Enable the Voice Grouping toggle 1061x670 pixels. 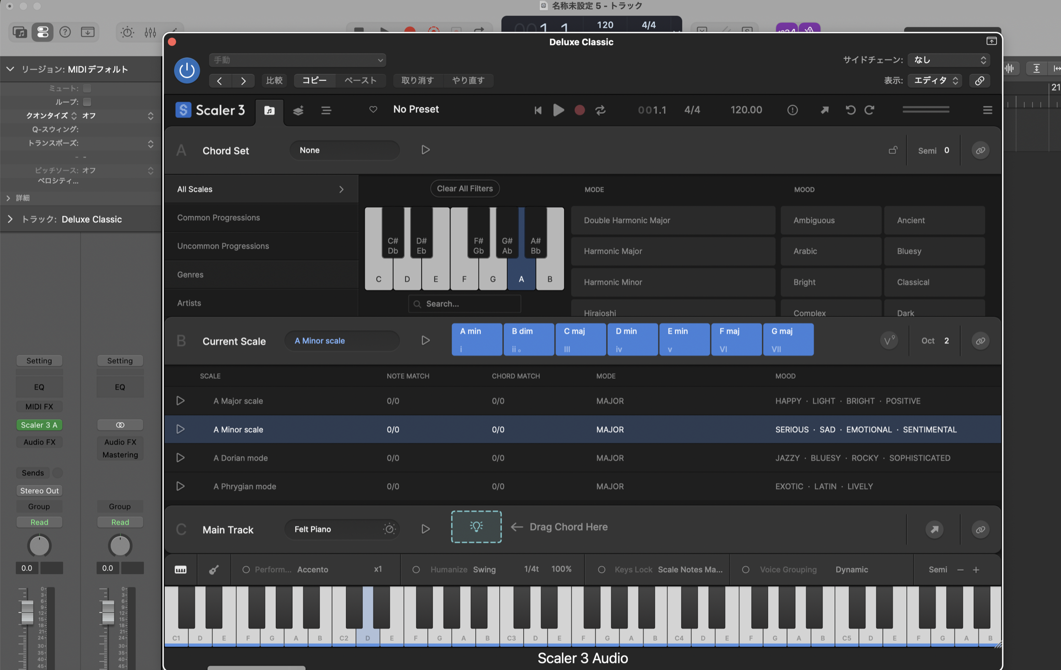pos(746,570)
